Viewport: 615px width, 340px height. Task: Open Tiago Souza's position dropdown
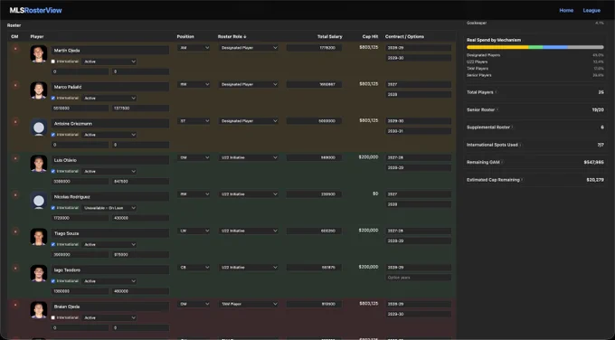point(194,231)
